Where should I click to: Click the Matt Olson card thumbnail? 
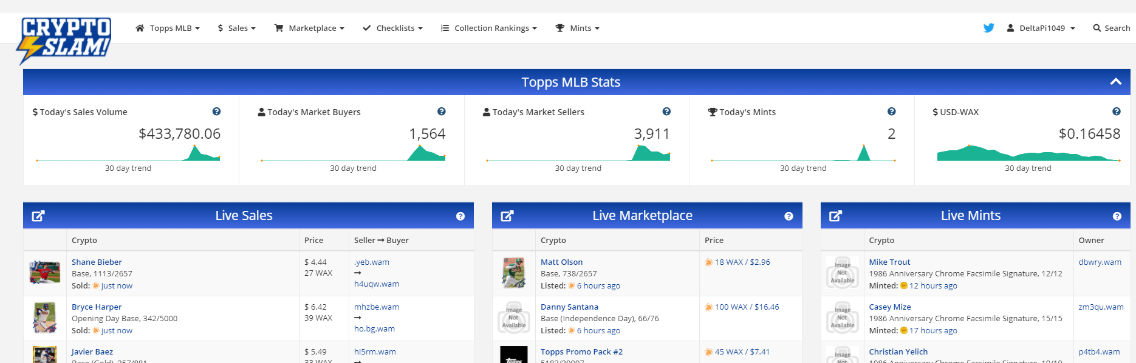point(514,273)
